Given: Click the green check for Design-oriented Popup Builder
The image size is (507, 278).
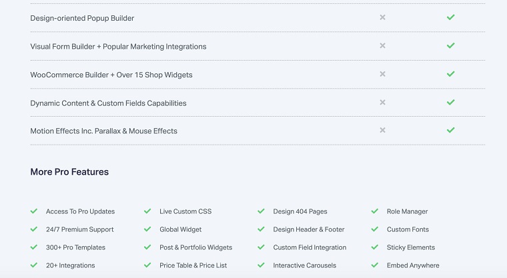Looking at the screenshot, I should 451,17.
